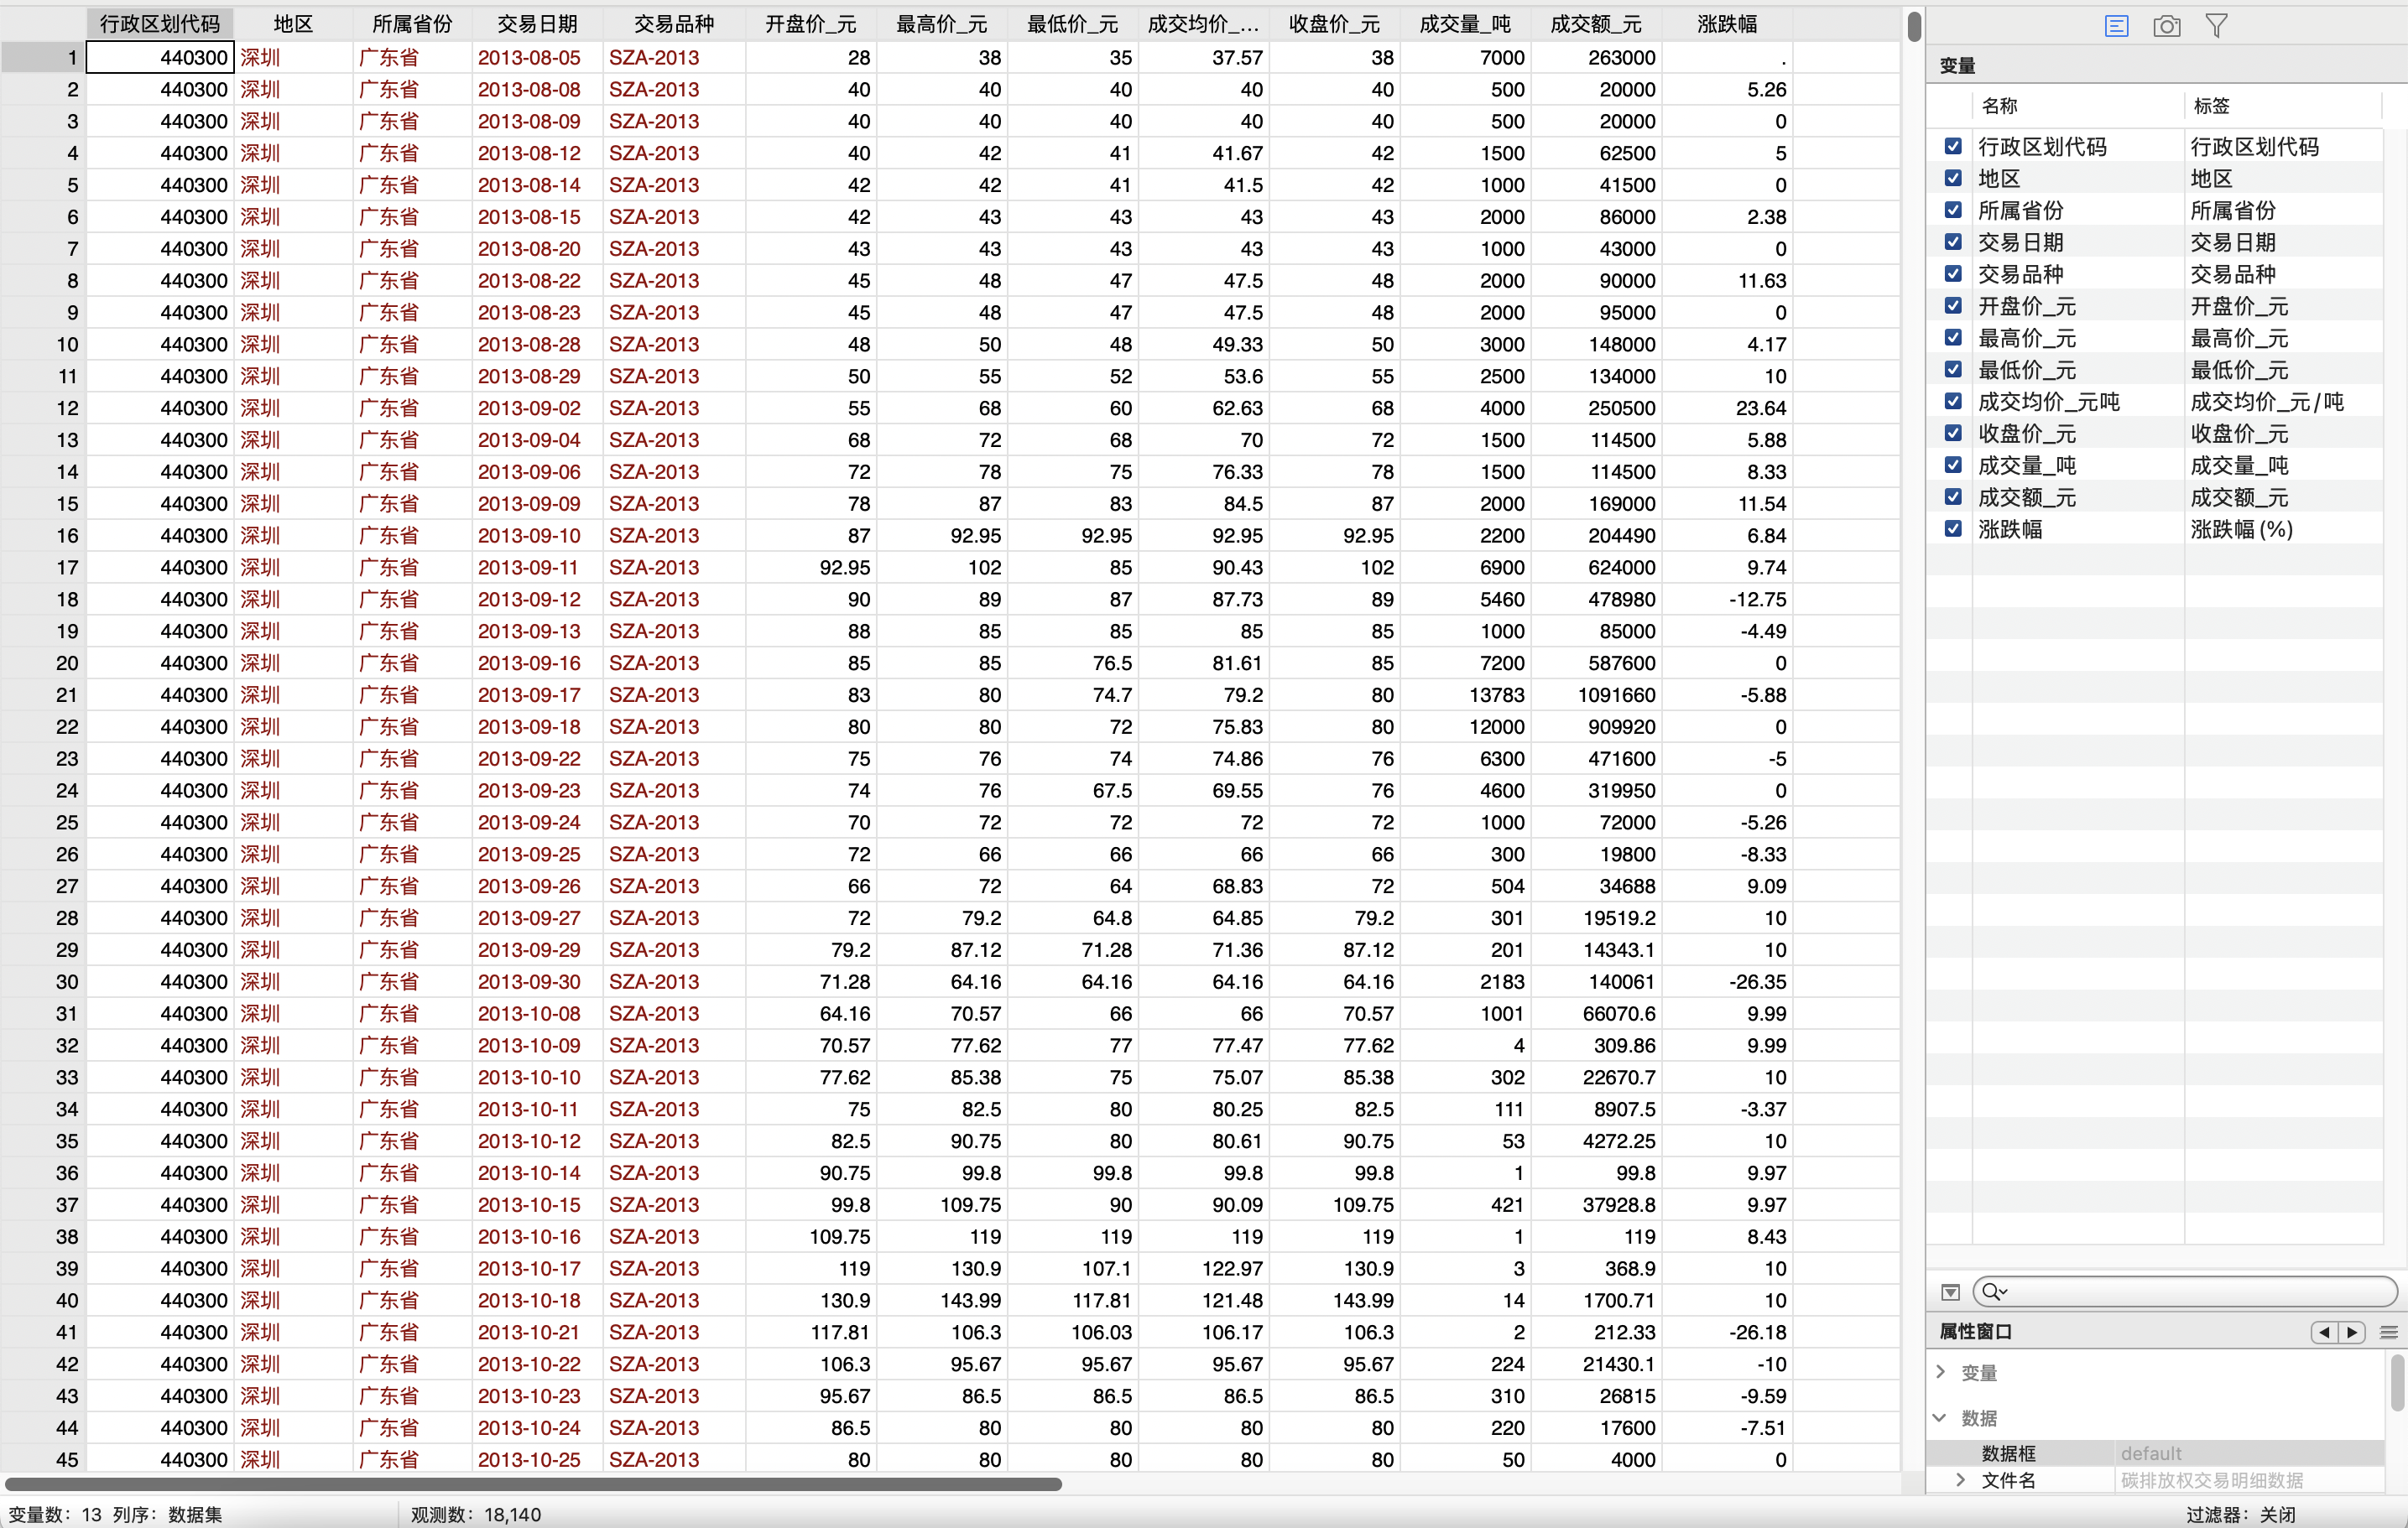Click the triangle filter icon left of search box
Image resolution: width=2408 pixels, height=1528 pixels.
pyautogui.click(x=1950, y=1292)
